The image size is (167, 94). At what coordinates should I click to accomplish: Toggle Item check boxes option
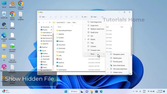point(117,66)
